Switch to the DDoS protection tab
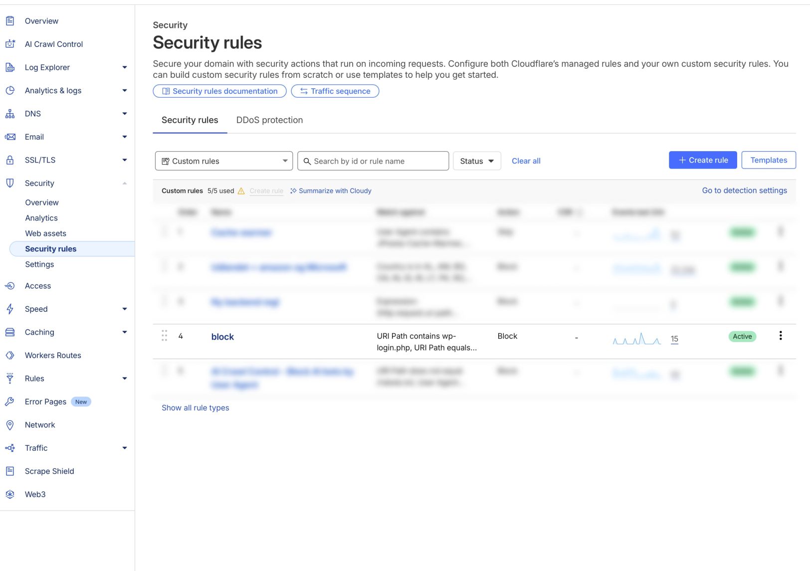The image size is (810, 571). coord(269,120)
